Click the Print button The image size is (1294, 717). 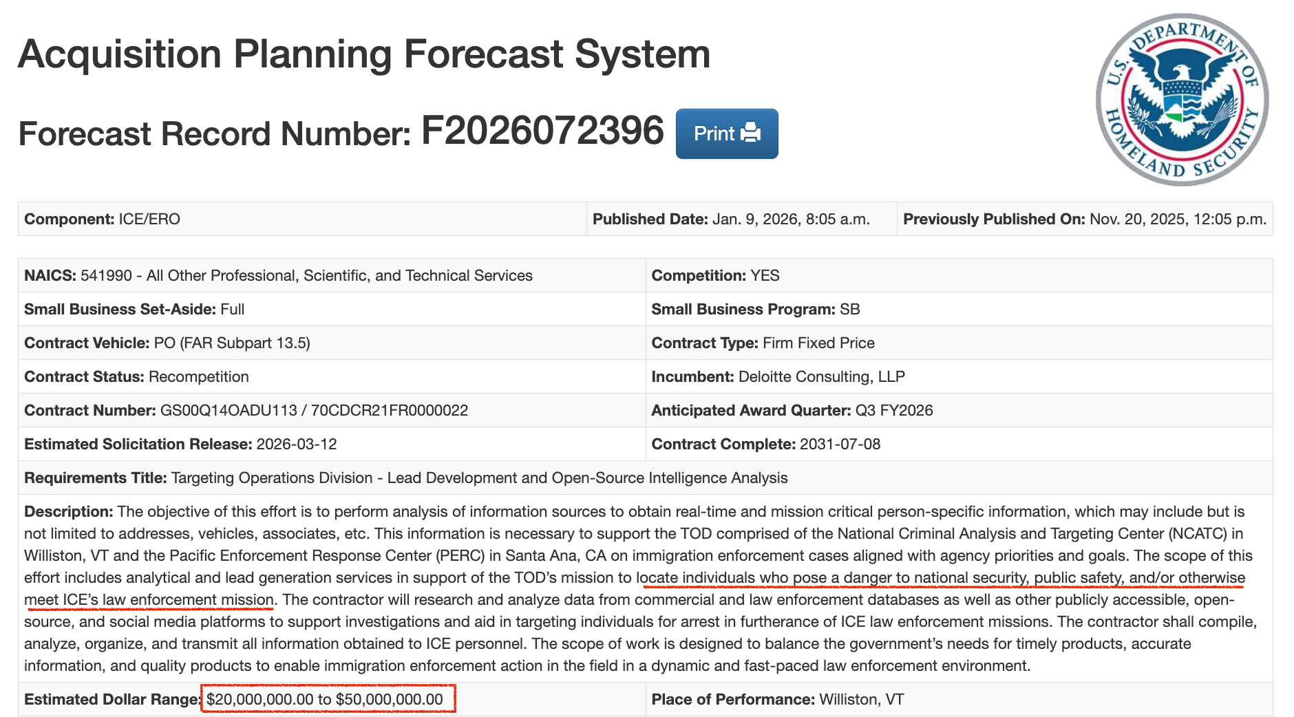coord(726,133)
